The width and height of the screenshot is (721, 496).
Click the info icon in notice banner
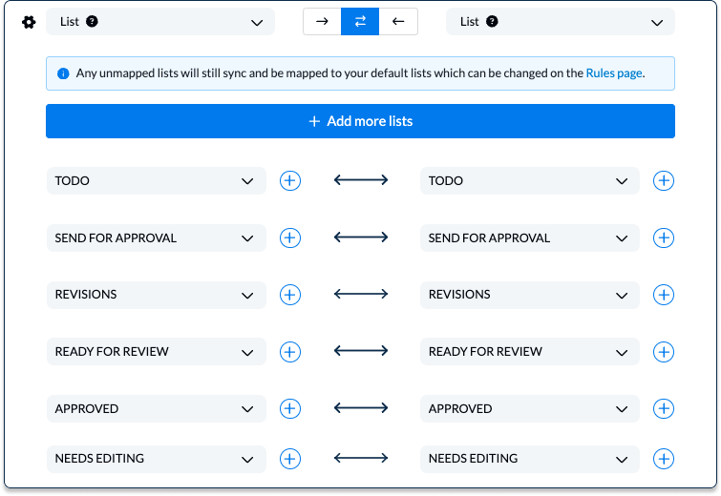pyautogui.click(x=63, y=73)
